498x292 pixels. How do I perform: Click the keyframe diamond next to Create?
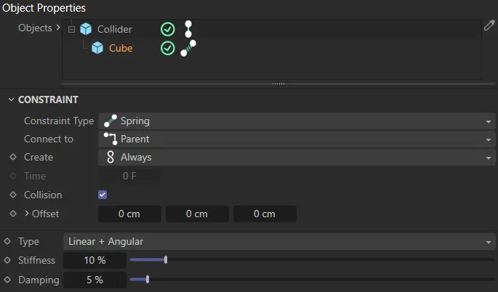(12, 157)
